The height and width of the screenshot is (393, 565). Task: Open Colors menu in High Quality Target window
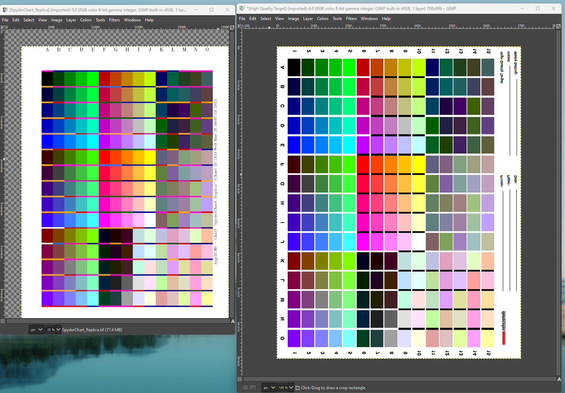pos(323,19)
